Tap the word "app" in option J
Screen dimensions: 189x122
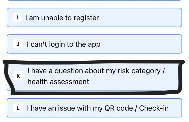94,45
